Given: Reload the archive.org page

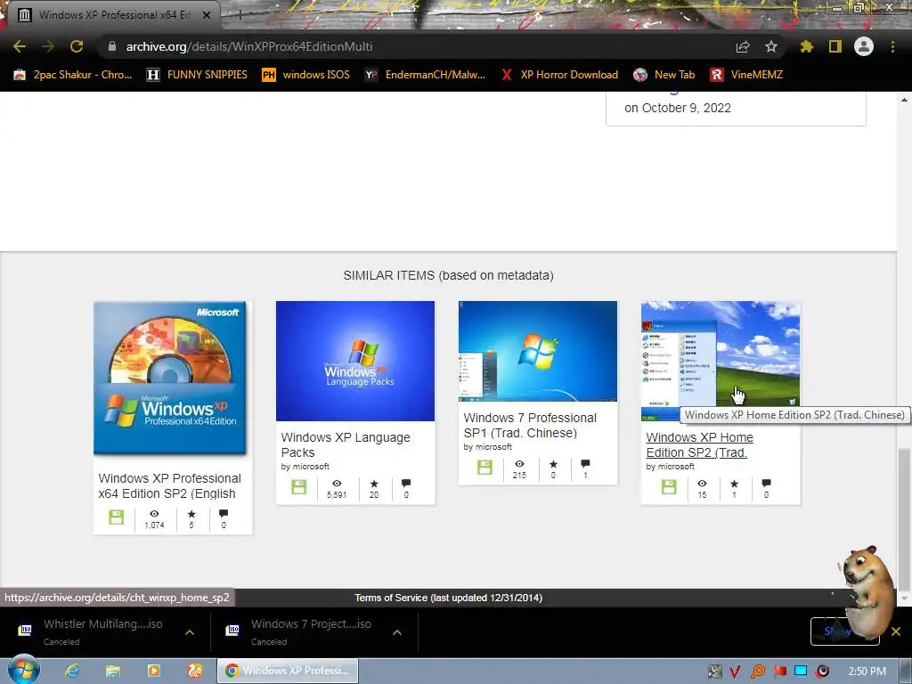Looking at the screenshot, I should click(x=77, y=46).
